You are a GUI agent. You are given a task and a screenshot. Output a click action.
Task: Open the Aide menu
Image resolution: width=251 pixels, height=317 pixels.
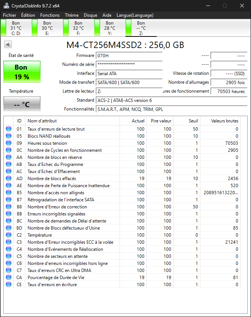click(x=107, y=15)
